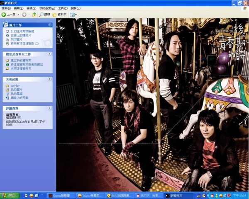Click 將所有項目複製到 CD link
Viewport: 249px width, 199px height.
coord(24,44)
